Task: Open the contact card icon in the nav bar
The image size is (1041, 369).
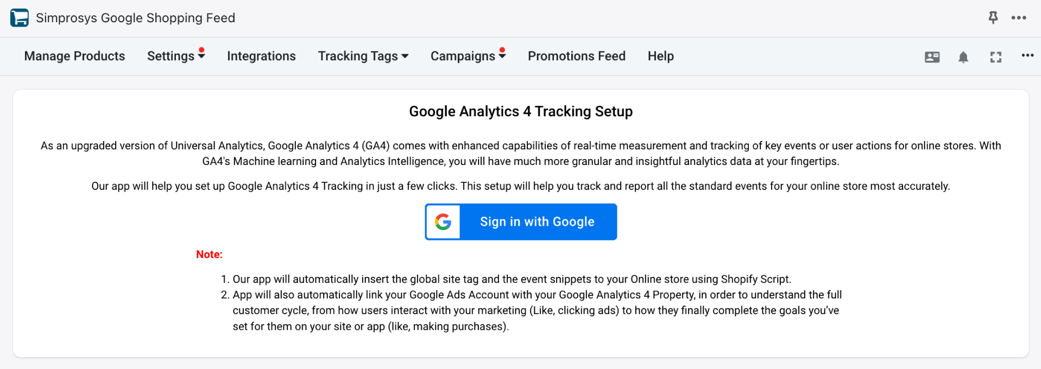Action: 932,57
